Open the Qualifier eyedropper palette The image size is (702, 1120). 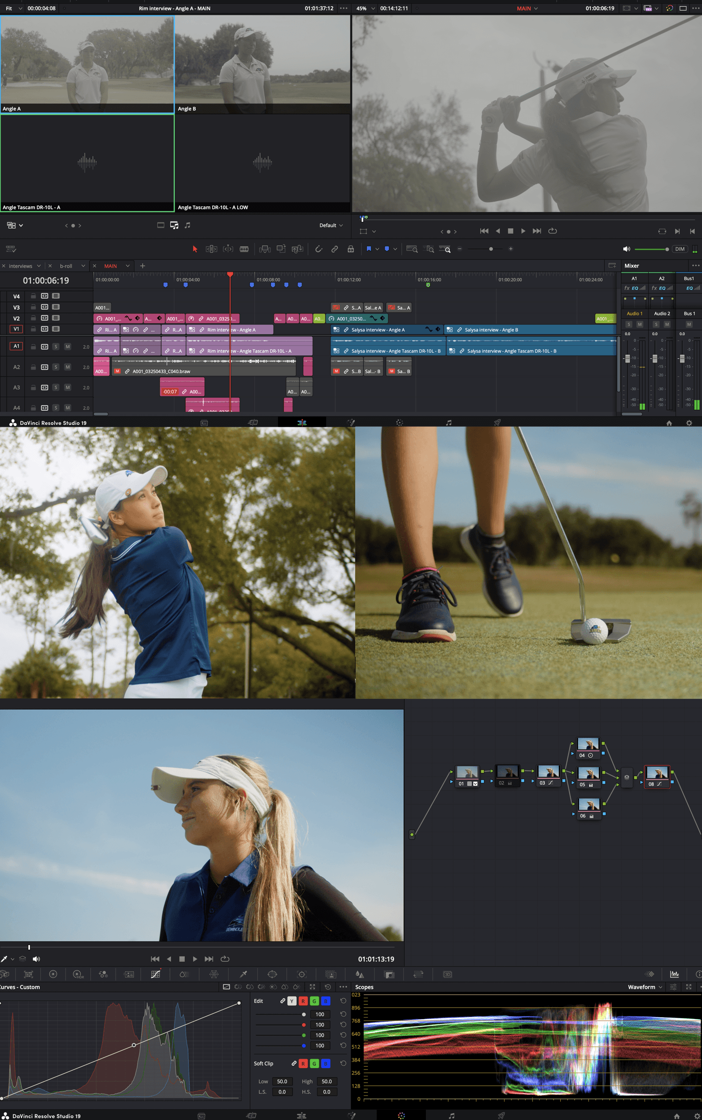click(x=243, y=974)
